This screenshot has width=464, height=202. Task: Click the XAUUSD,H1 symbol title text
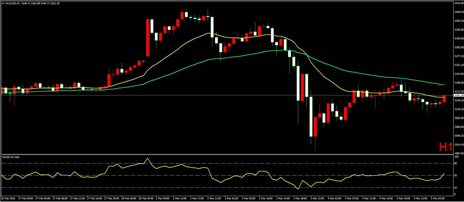12,3
